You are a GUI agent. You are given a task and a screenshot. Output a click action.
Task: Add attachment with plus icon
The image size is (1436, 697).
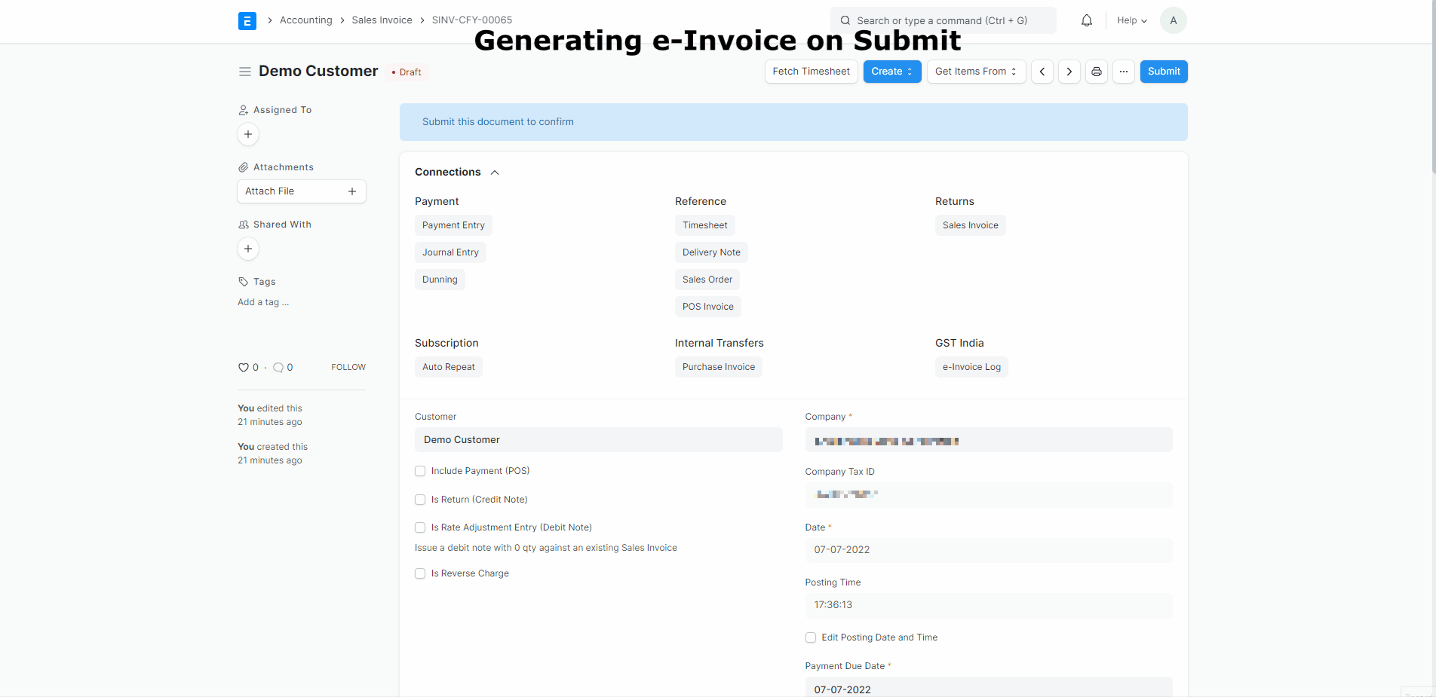(x=352, y=191)
